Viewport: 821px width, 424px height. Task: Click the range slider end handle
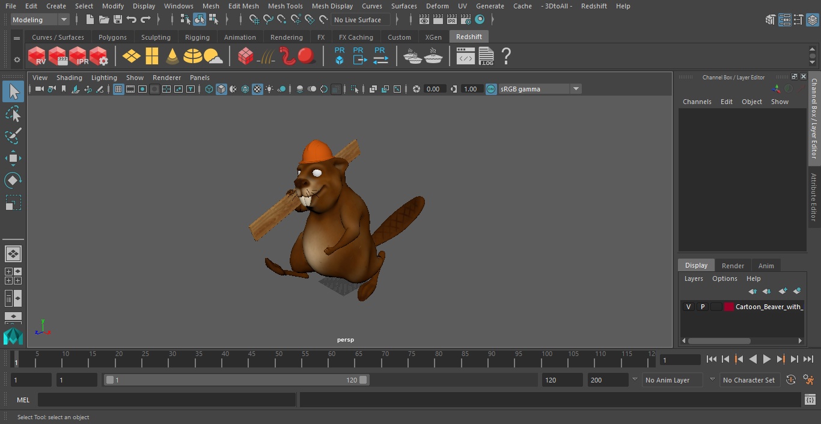tap(363, 380)
